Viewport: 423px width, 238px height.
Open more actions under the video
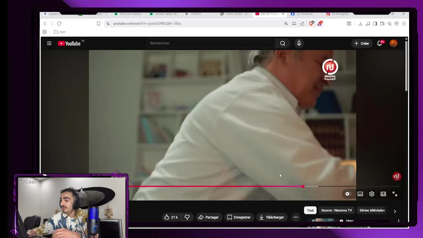click(296, 217)
